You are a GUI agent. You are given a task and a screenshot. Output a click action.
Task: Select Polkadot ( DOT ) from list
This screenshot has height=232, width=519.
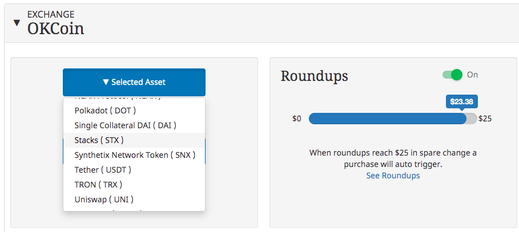(134, 111)
